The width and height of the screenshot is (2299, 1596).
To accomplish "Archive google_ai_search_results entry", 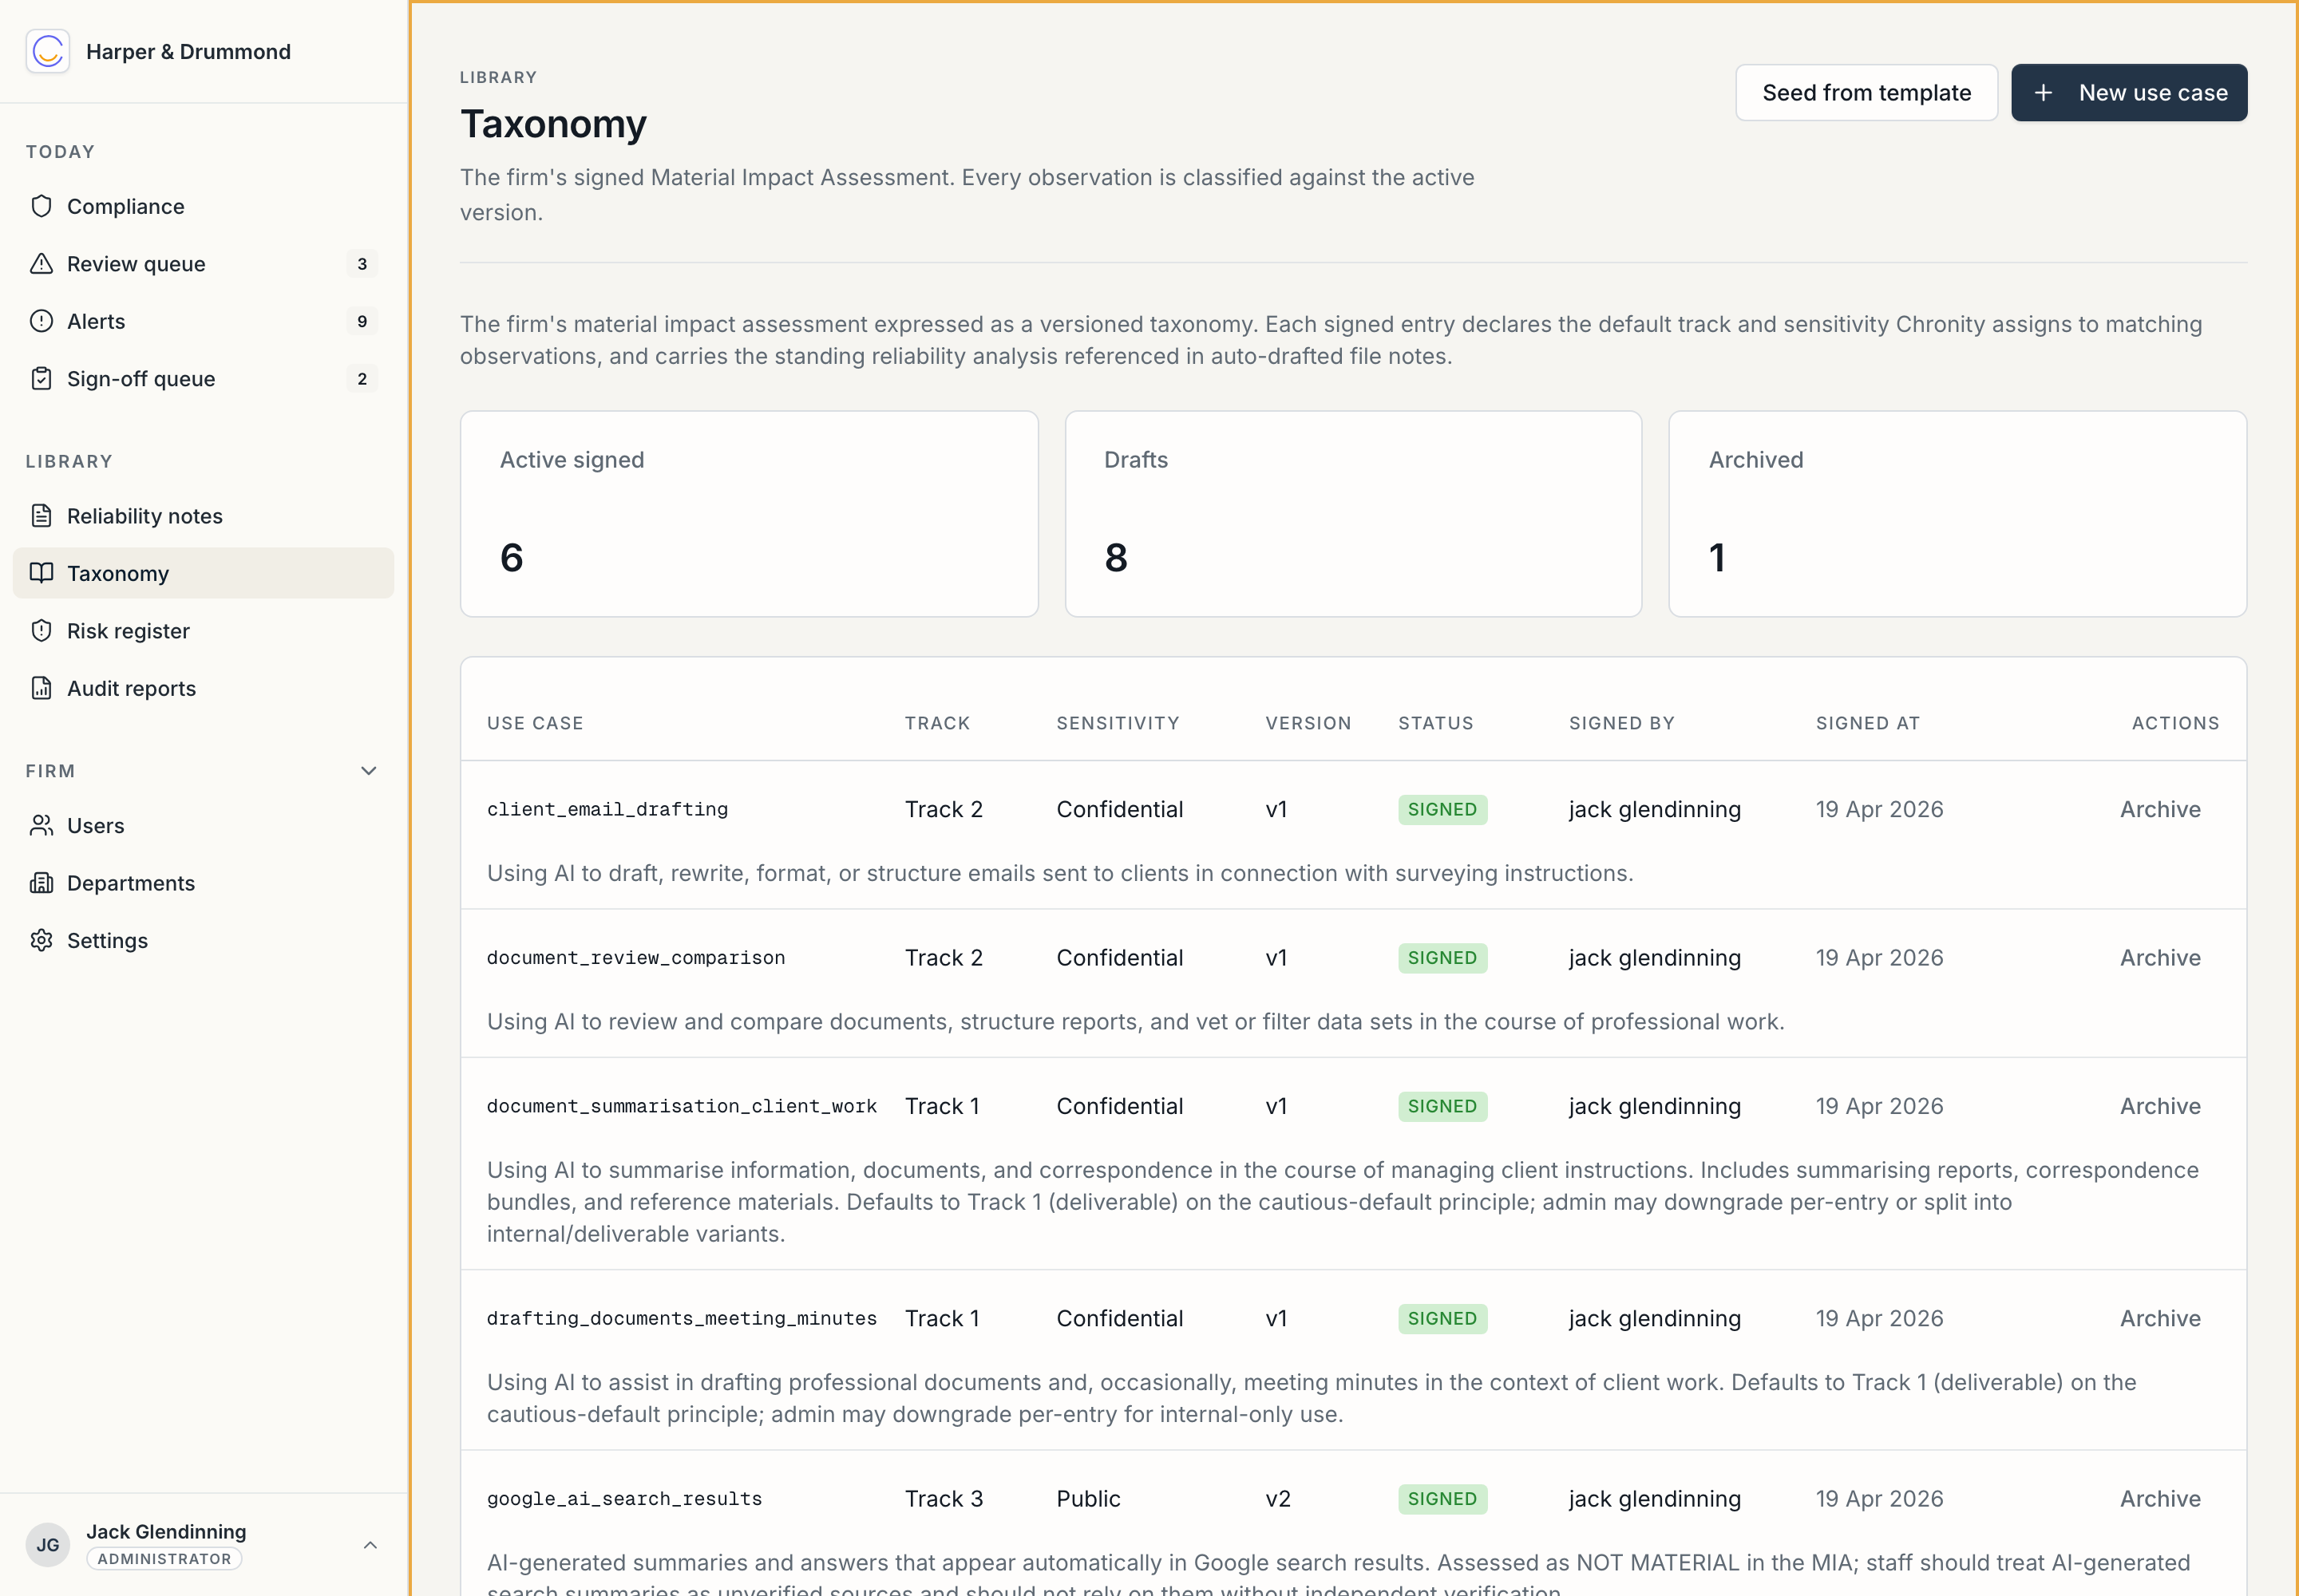I will tap(2160, 1498).
